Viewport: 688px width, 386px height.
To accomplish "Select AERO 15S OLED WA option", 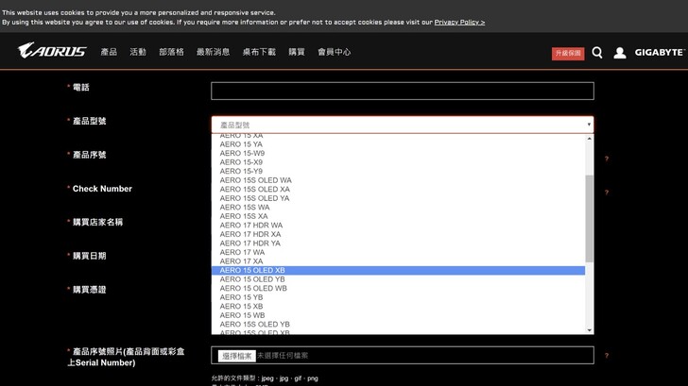I will pyautogui.click(x=398, y=180).
